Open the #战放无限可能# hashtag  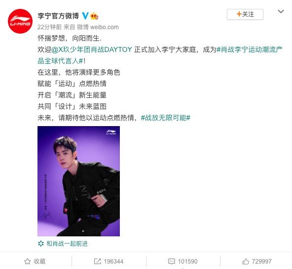point(166,118)
